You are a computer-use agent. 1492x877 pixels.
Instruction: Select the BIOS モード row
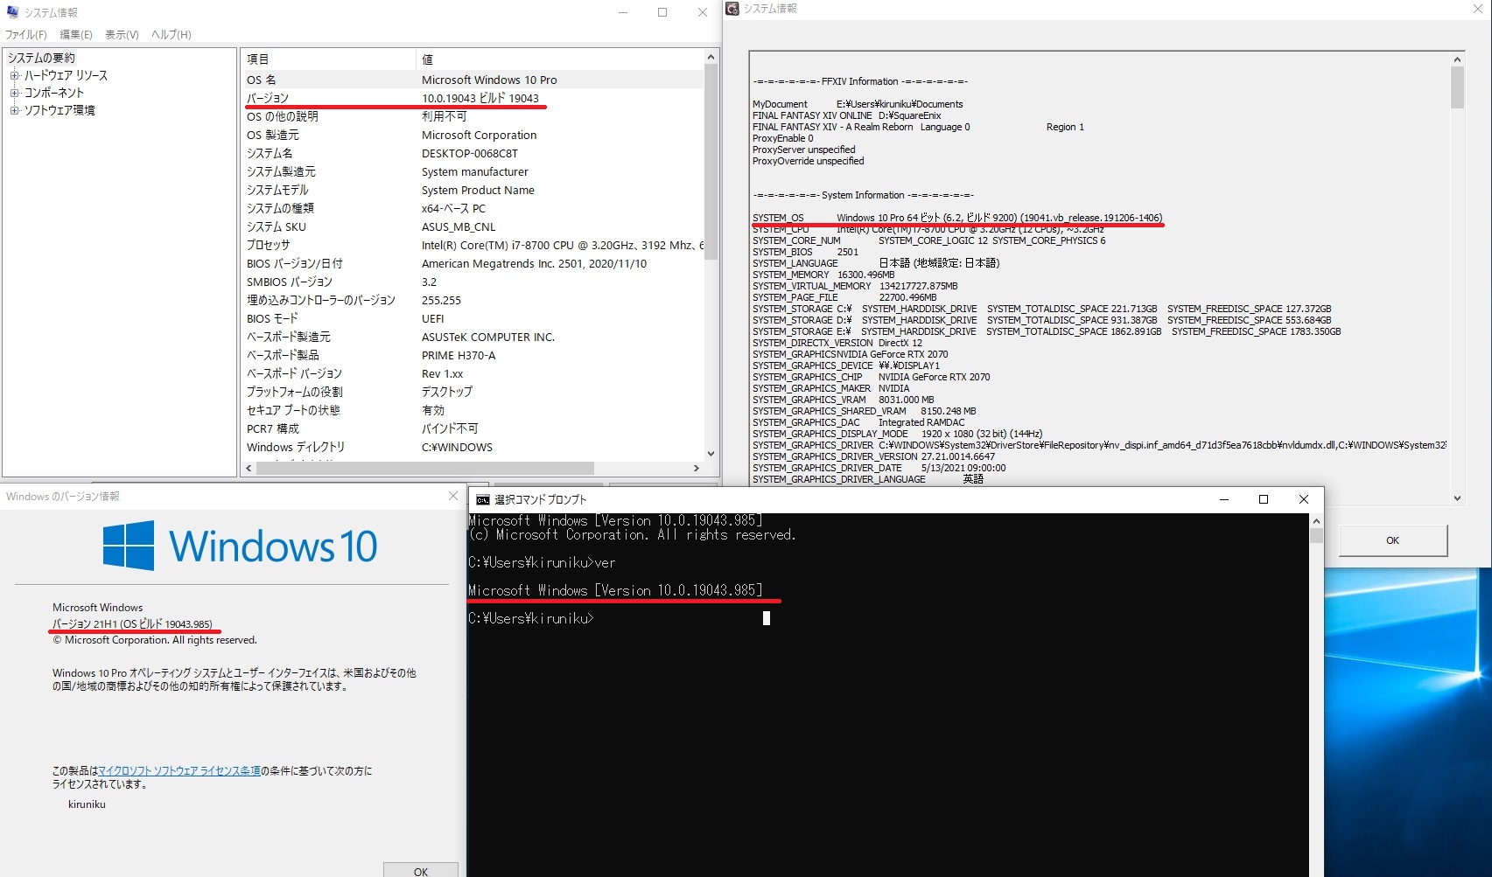coord(473,318)
